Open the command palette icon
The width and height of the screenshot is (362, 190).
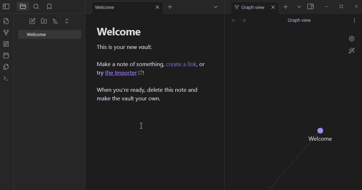6,78
